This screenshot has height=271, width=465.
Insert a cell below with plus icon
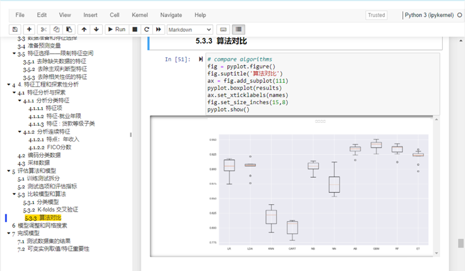(x=30, y=29)
